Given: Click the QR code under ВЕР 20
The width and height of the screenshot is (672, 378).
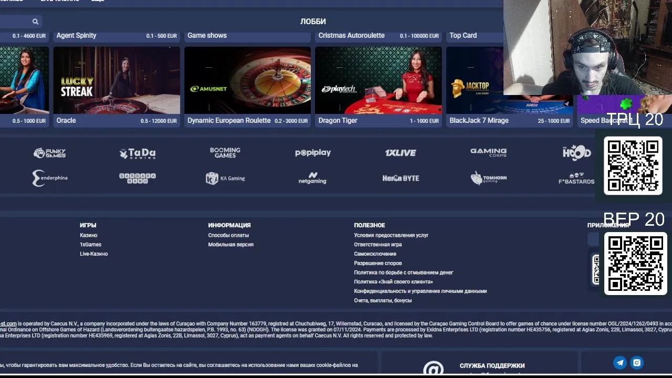Looking at the screenshot, I should point(635,264).
